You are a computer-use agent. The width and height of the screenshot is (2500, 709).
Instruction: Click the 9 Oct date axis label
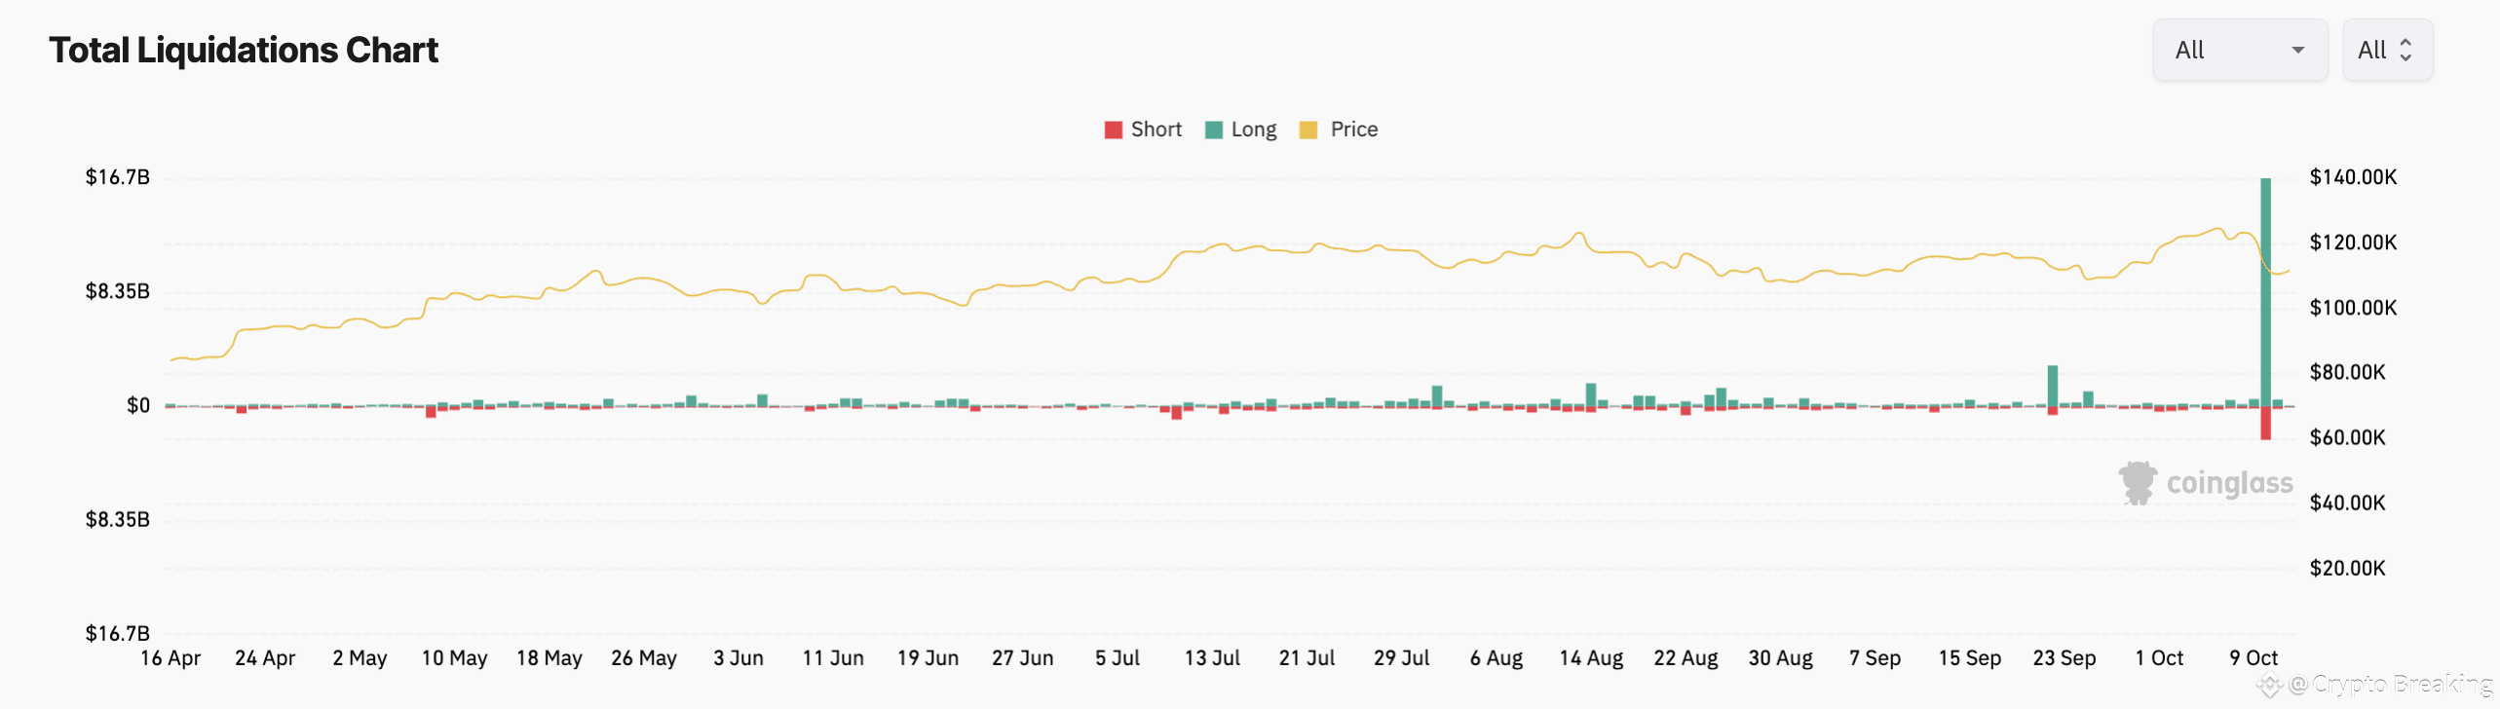2253,658
